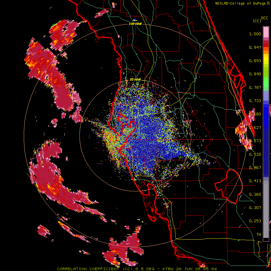The image size is (271, 271).
Task: Select the 0.253 scale value
Action: 255,221
